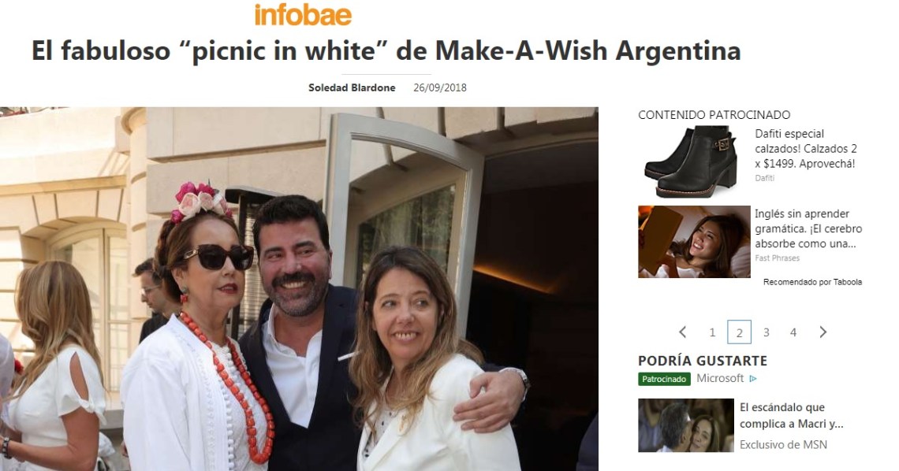Open the main article photo
The width and height of the screenshot is (899, 471).
pos(299,289)
